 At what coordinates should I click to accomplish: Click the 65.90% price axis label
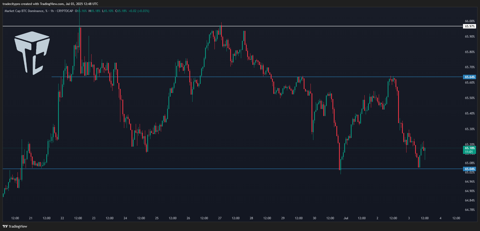coord(470,37)
